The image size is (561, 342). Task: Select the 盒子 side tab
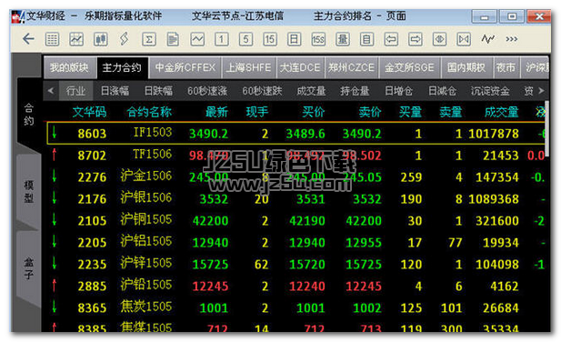pos(29,268)
